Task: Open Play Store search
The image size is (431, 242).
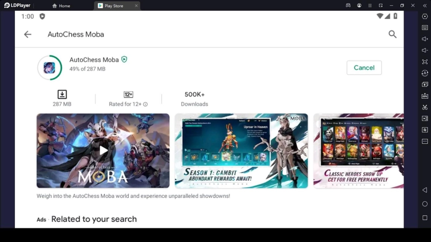Action: pyautogui.click(x=392, y=34)
